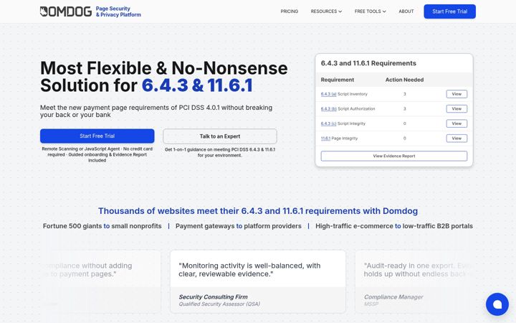Image resolution: width=516 pixels, height=323 pixels.
Task: Click the hero Start Free Trial button
Action: coord(97,136)
